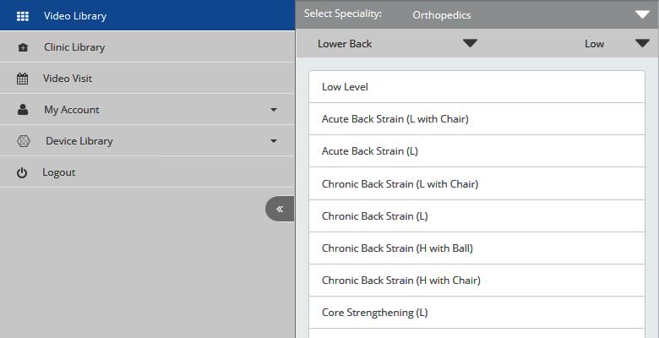Select the Chronic Back Strain (L) item
The image size is (659, 338).
[477, 216]
